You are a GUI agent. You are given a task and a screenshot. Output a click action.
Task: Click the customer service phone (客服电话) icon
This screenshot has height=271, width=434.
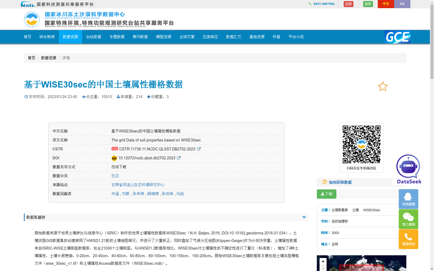pos(409,239)
